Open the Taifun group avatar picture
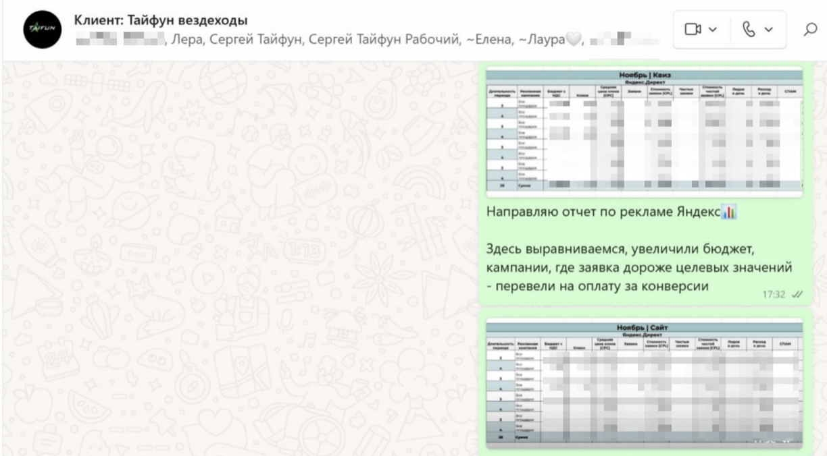827x456 pixels. click(43, 30)
